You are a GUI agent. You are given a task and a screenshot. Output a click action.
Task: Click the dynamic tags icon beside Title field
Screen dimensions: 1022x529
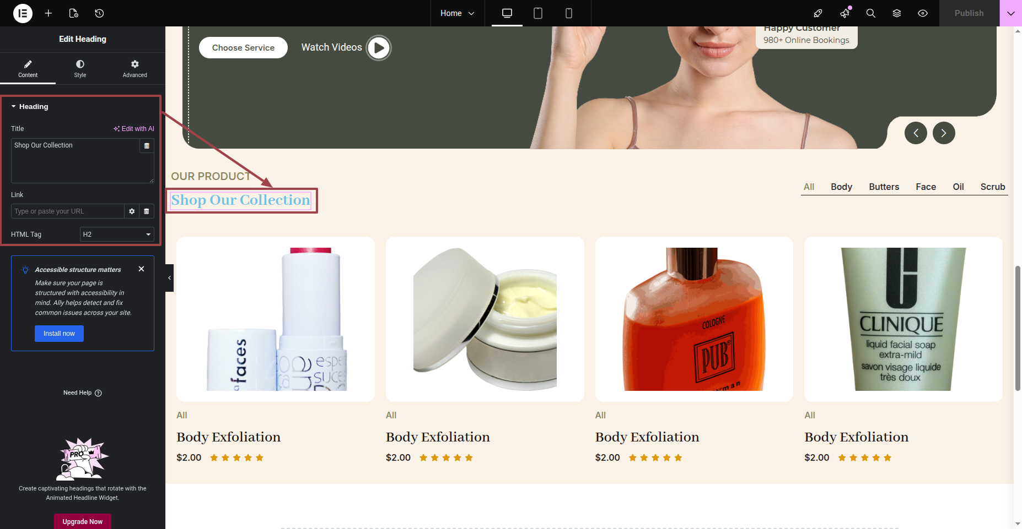point(147,146)
